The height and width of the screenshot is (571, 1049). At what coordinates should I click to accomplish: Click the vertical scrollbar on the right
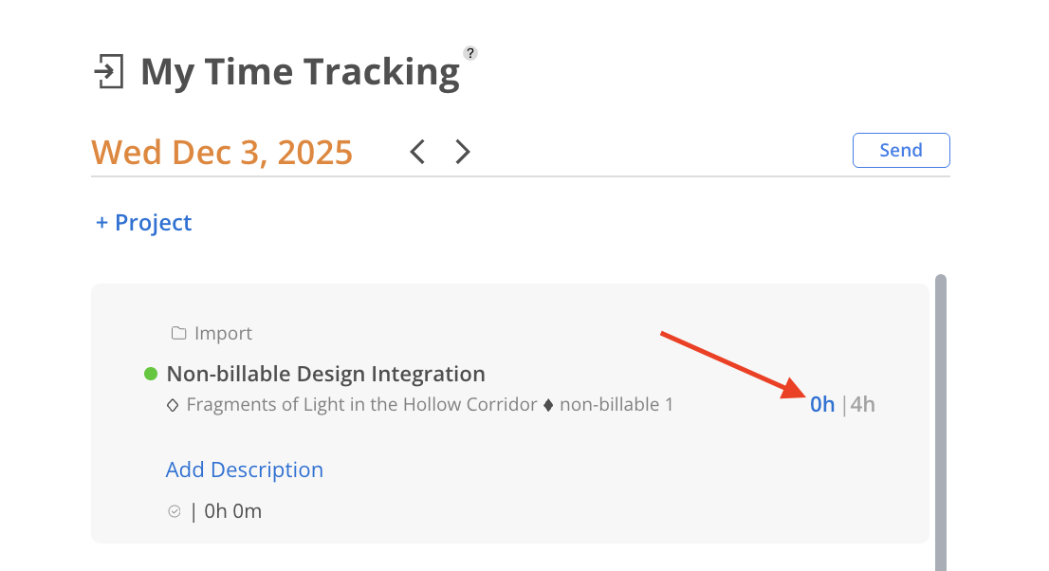[940, 417]
